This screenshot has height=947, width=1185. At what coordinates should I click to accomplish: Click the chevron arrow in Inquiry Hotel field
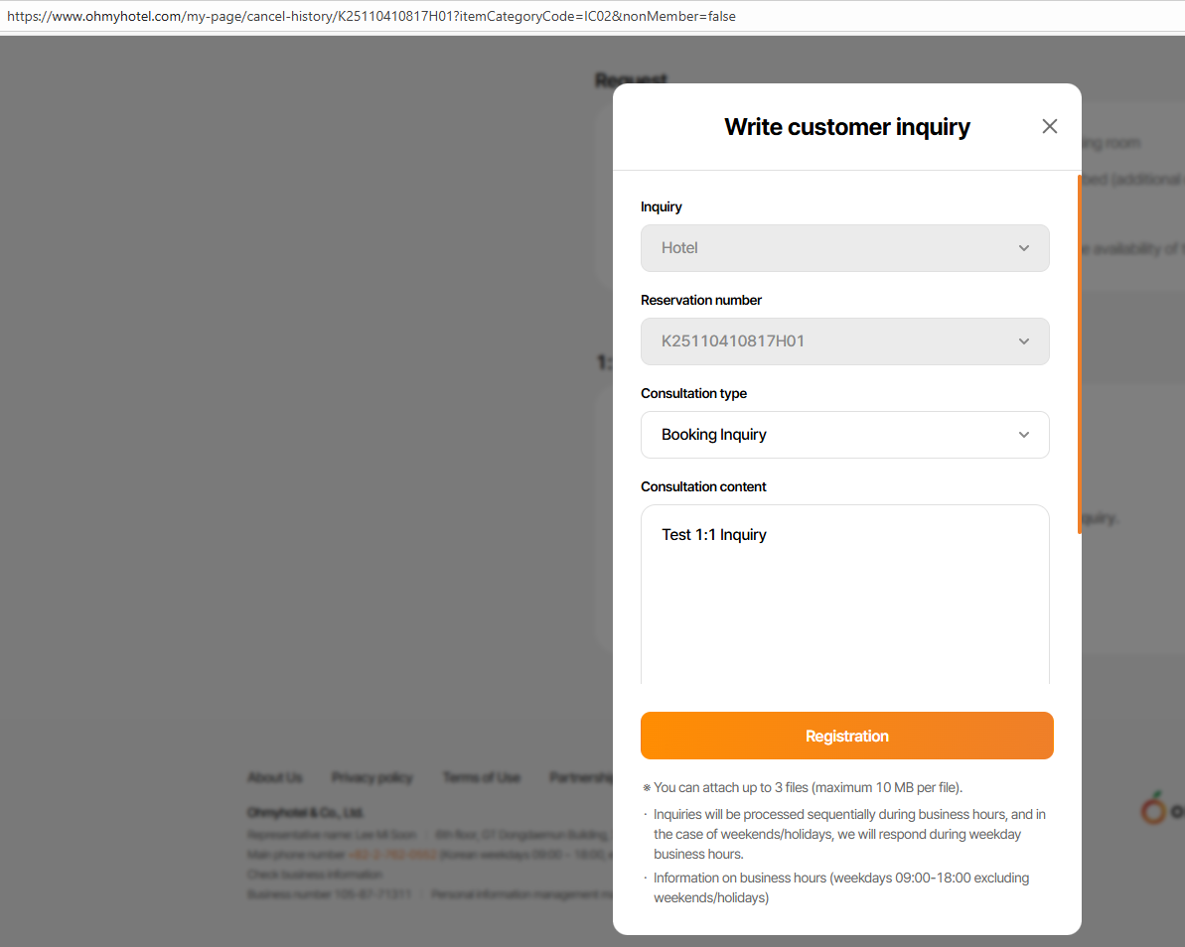[1024, 248]
